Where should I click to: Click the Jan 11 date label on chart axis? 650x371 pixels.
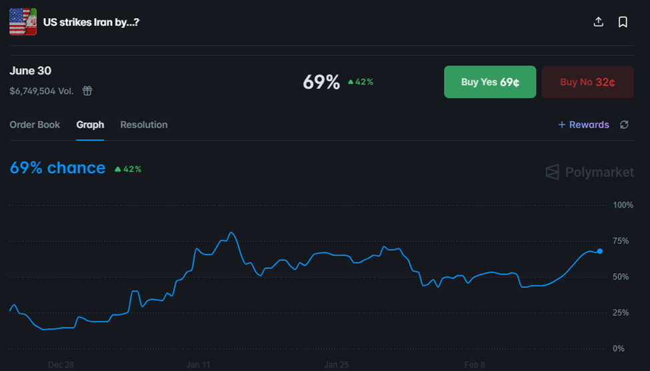pyautogui.click(x=198, y=364)
